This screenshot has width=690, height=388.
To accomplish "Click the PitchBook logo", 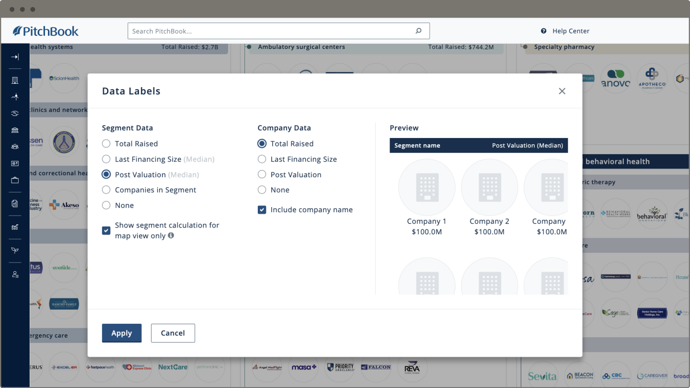I will click(x=46, y=31).
